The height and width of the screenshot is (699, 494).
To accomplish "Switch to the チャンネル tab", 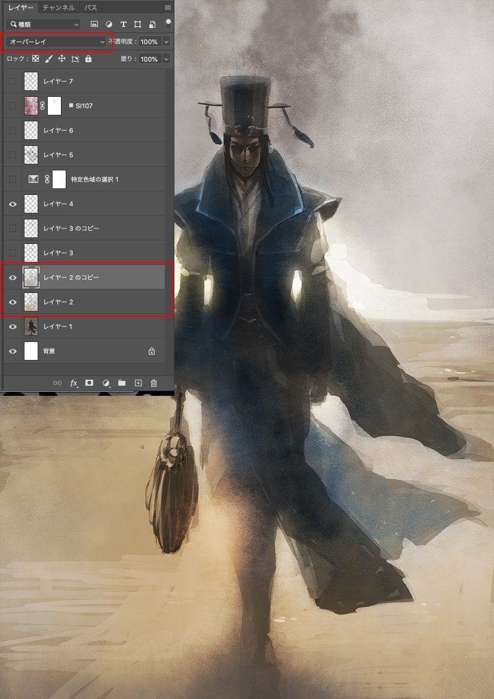I will pyautogui.click(x=59, y=8).
